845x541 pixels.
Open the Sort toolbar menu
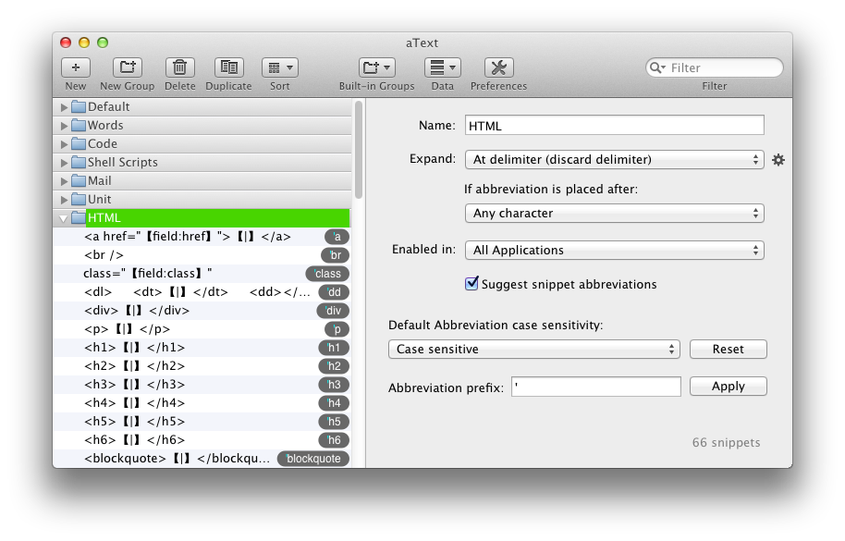(x=280, y=68)
